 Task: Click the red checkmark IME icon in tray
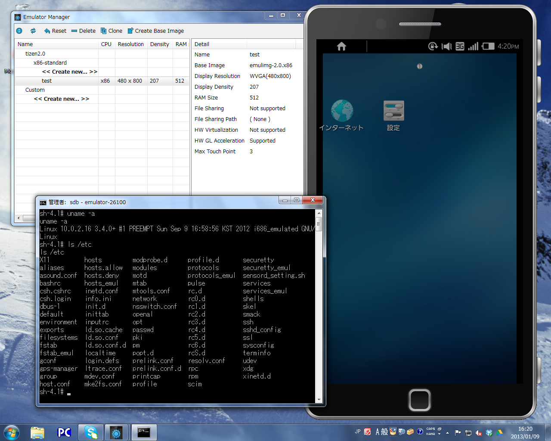coord(367,432)
